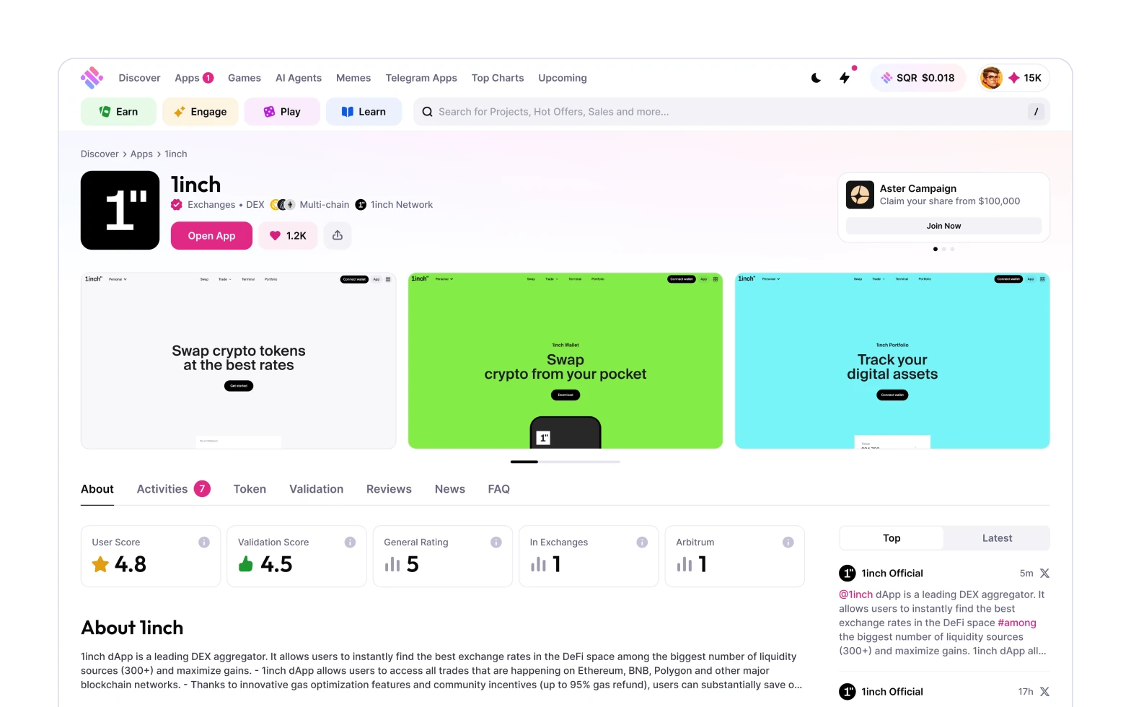
Task: Click the #among hashtag link
Action: click(1017, 623)
